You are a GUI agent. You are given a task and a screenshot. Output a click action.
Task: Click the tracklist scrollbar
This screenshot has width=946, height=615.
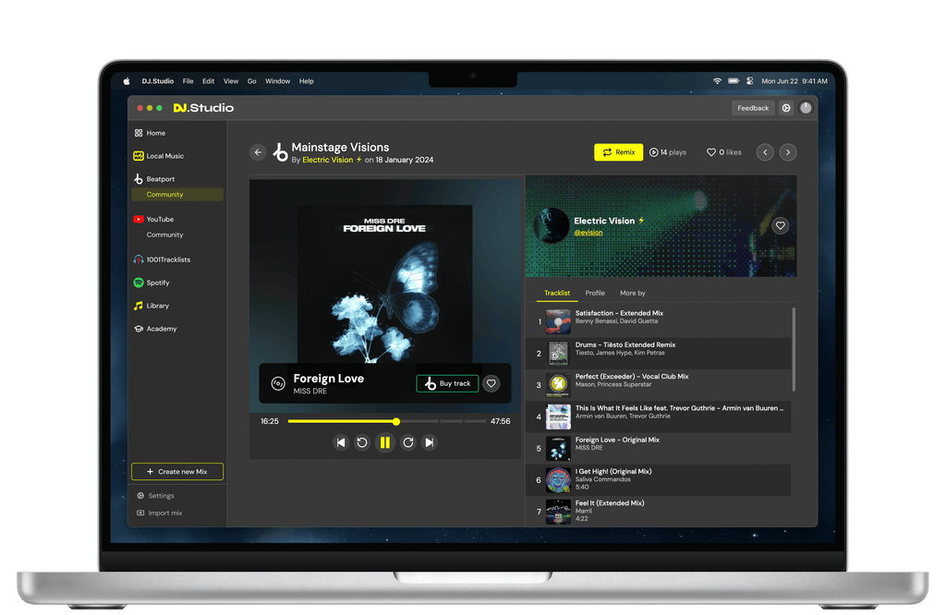click(794, 350)
